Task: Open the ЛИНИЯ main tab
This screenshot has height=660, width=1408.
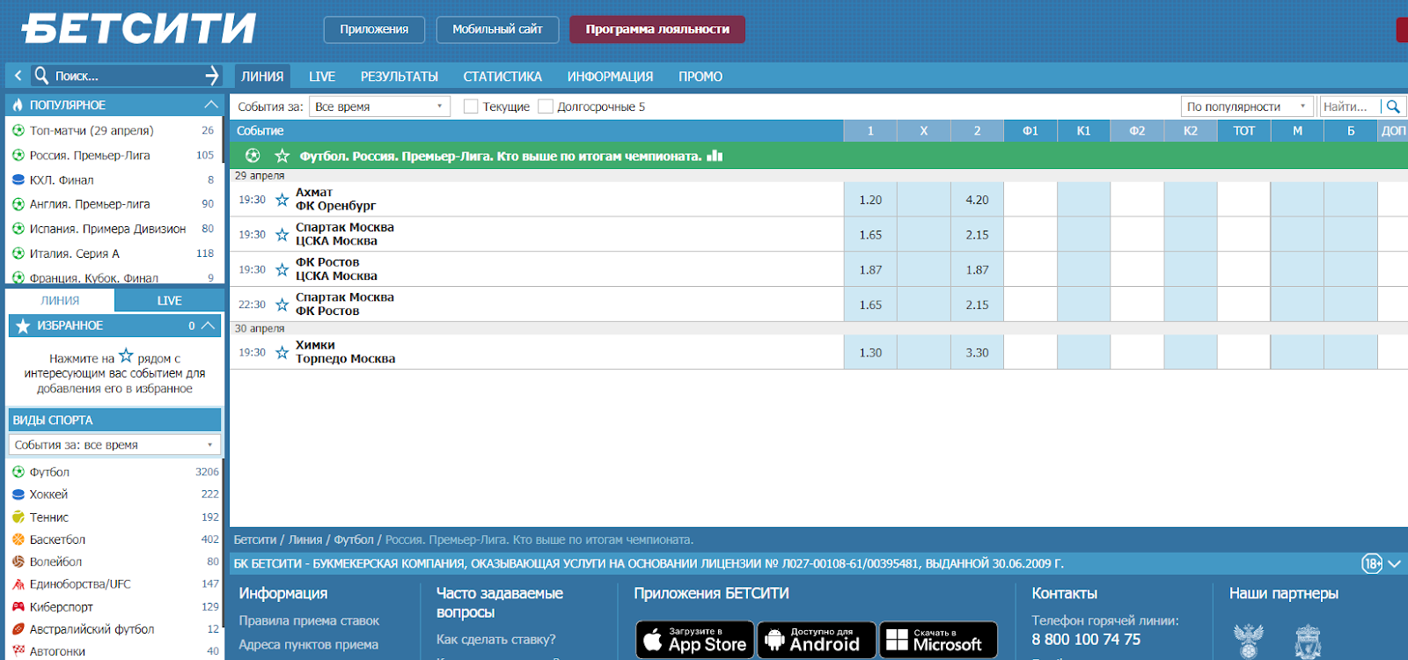Action: pyautogui.click(x=262, y=77)
